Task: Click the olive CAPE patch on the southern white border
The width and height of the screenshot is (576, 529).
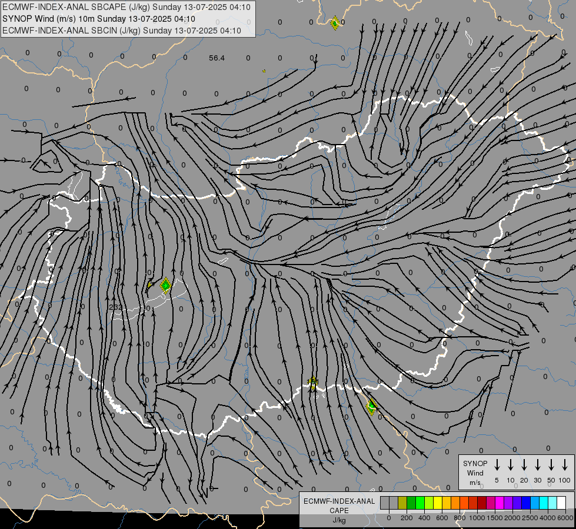Action: 312,383
